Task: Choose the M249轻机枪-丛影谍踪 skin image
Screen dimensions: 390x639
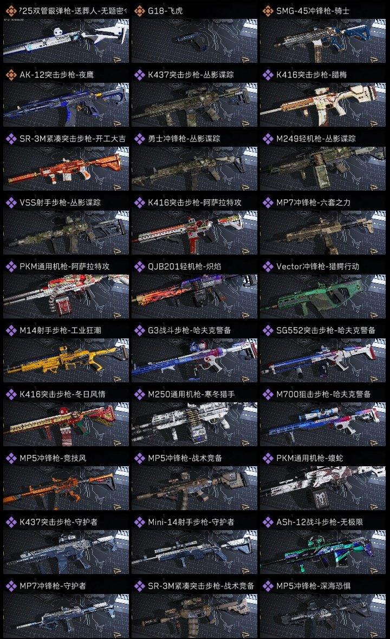Action: coord(323,169)
